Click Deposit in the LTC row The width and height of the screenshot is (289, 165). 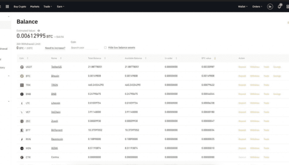[242, 103]
